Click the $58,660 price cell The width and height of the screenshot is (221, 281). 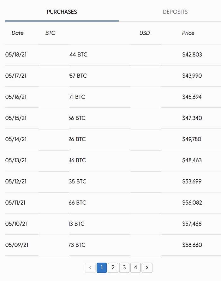coord(192,245)
